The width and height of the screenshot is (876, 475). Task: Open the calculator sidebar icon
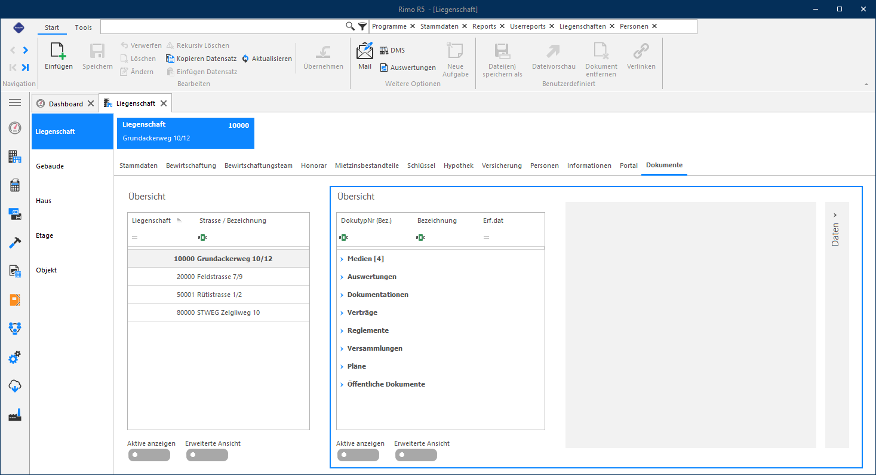point(15,185)
